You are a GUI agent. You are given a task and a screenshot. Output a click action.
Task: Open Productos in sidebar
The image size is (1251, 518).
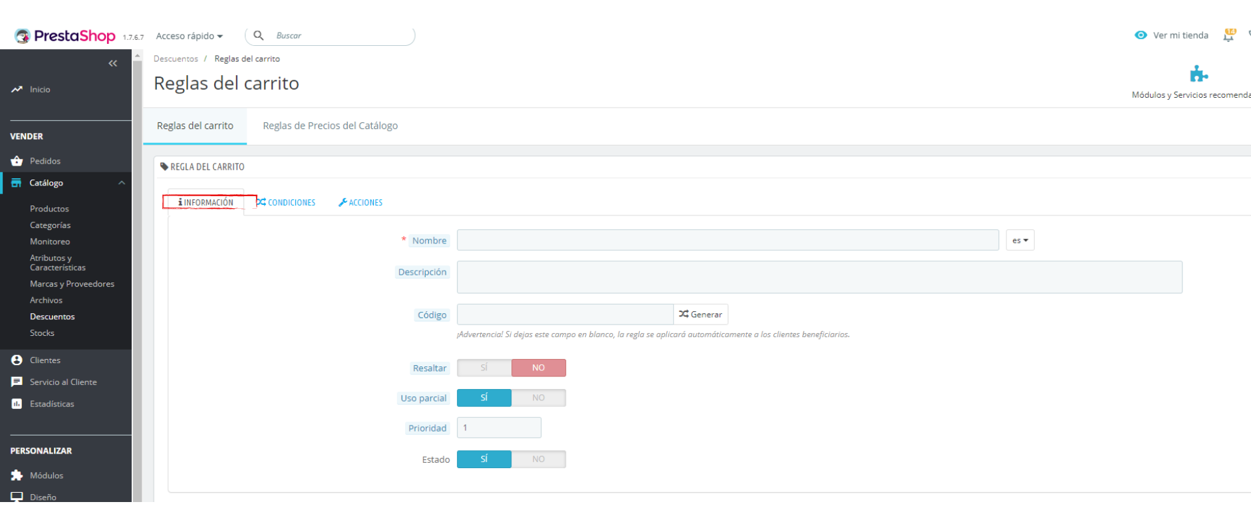tap(49, 209)
